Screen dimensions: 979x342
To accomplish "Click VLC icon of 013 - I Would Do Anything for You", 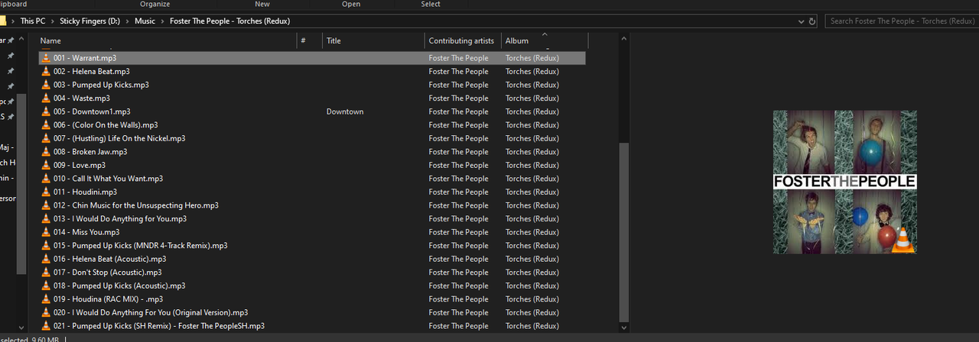I will pos(46,218).
